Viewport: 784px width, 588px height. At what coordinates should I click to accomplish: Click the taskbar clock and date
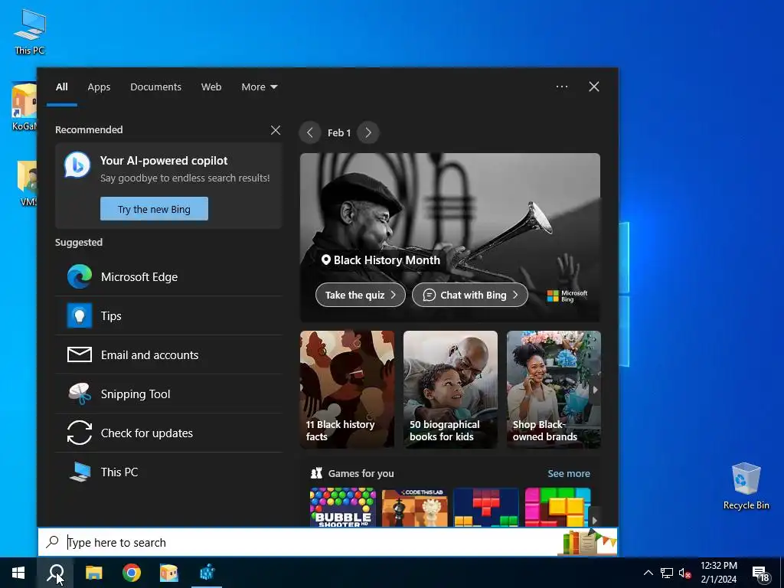point(718,573)
